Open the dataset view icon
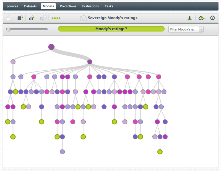 pyautogui.click(x=20, y=18)
